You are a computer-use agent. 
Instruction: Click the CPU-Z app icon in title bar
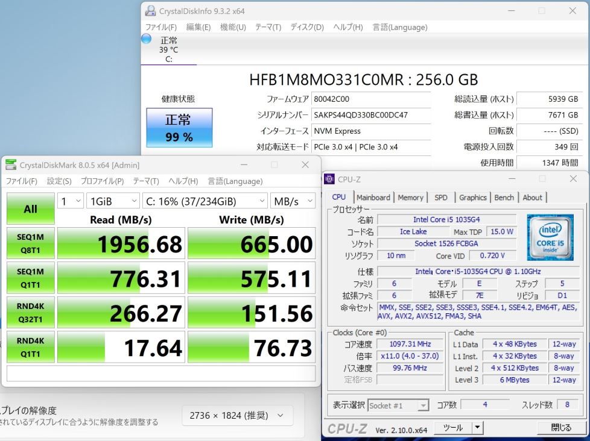coord(329,179)
